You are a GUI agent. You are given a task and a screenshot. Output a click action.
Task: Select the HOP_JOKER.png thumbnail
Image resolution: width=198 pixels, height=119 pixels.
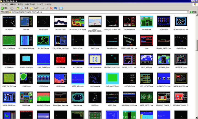point(9,40)
